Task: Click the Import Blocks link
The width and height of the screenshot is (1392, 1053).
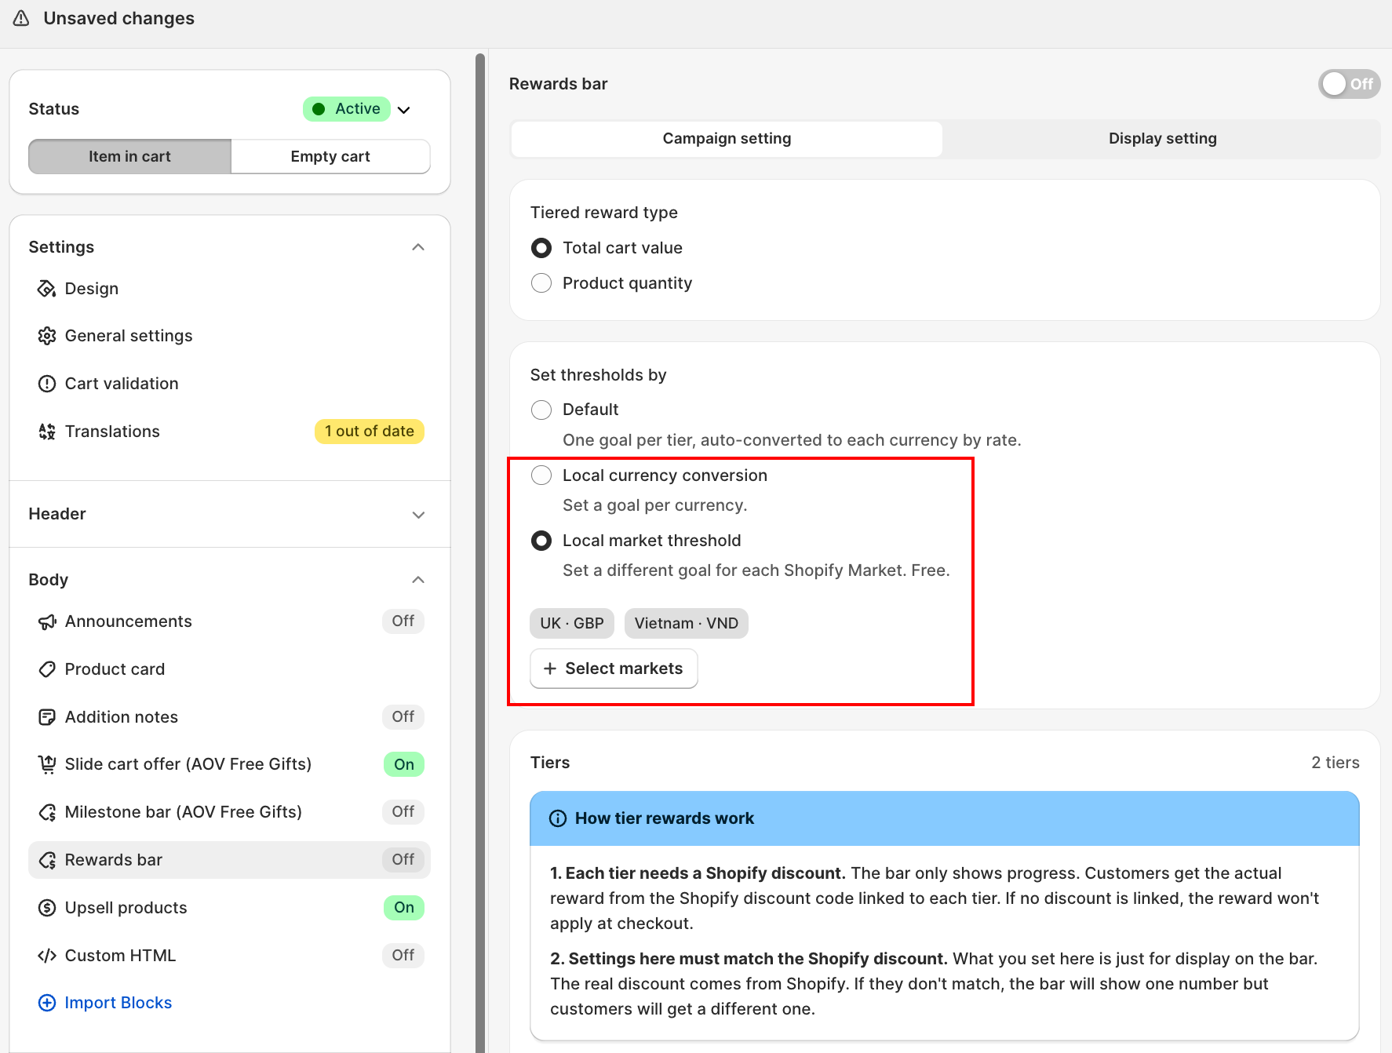Action: point(118,1003)
